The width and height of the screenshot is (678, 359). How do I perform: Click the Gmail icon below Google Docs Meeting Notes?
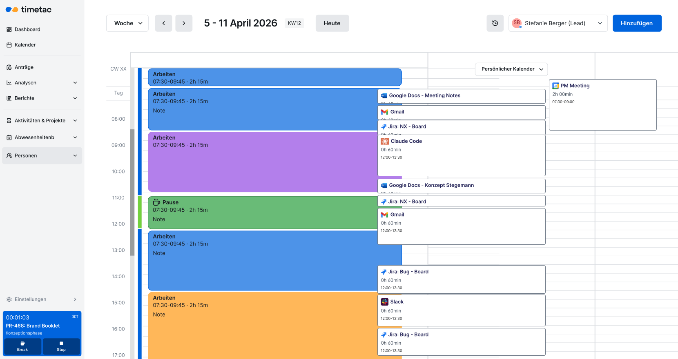tap(384, 112)
